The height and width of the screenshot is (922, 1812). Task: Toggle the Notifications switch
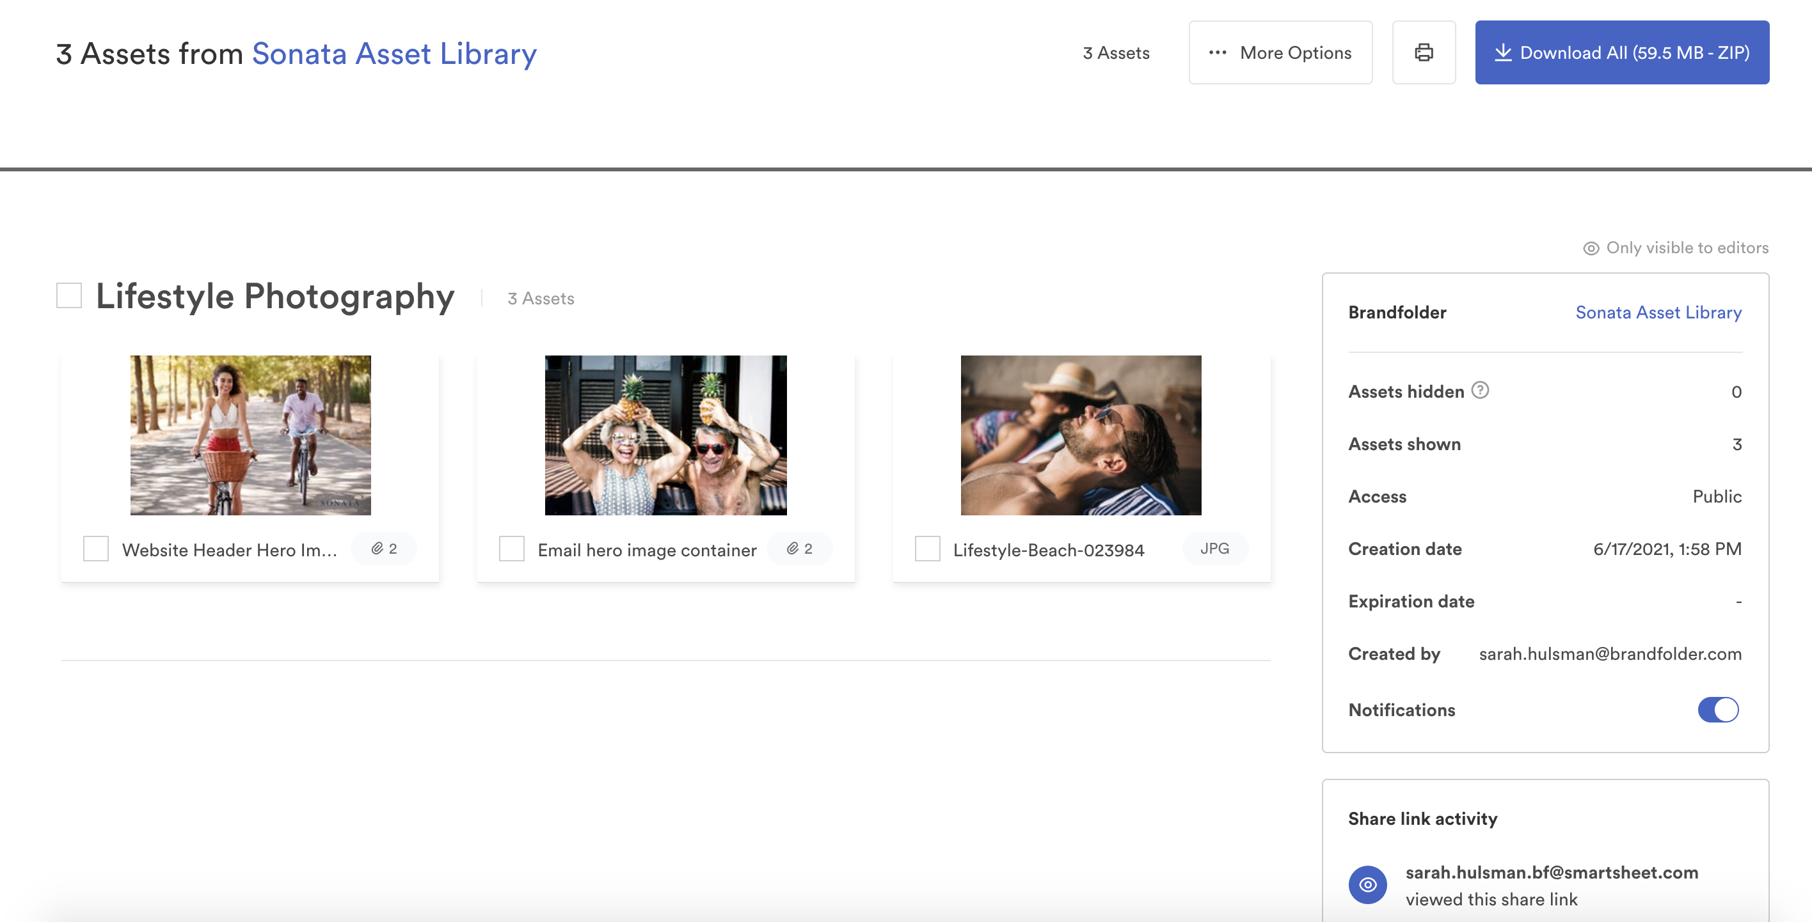tap(1718, 710)
